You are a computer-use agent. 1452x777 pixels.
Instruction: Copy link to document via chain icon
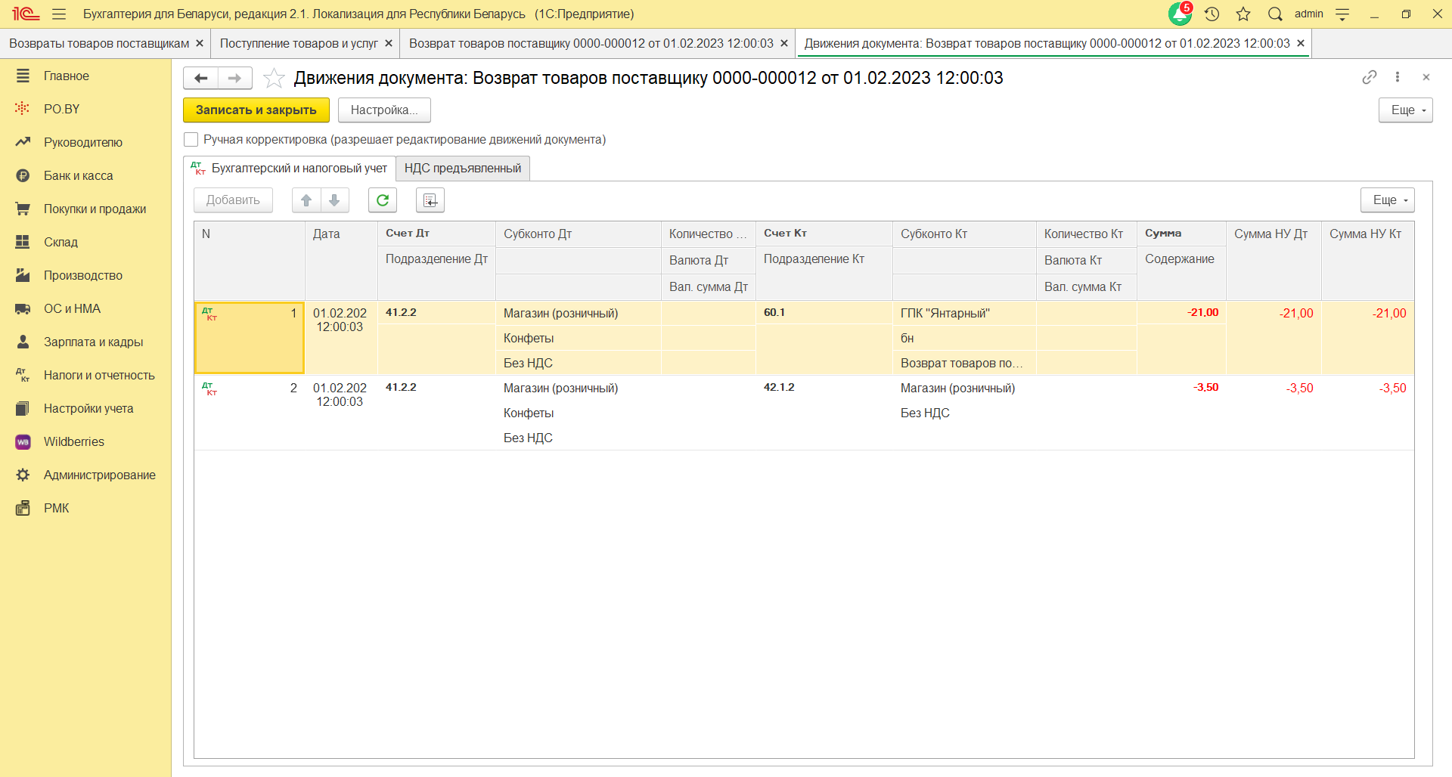click(1369, 77)
